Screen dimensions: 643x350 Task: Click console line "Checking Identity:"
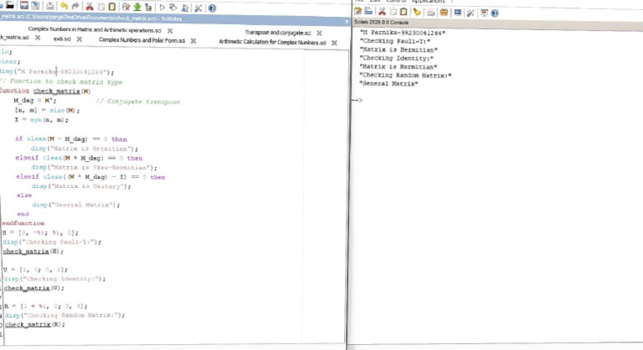pos(397,58)
